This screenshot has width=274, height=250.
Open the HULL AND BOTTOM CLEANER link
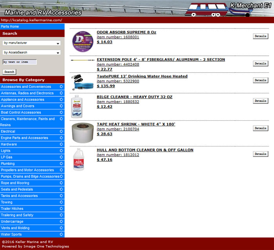(x=145, y=150)
